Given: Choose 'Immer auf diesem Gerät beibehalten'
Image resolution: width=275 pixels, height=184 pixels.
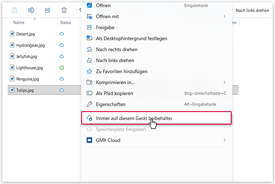Looking at the screenshot, I should 134,118.
